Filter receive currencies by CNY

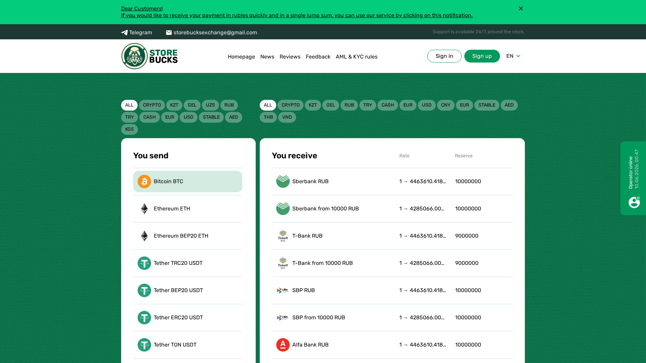(446, 105)
